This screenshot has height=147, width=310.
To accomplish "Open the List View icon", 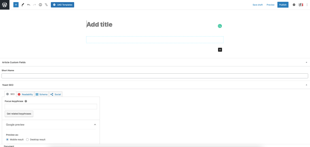I will click(46, 5).
